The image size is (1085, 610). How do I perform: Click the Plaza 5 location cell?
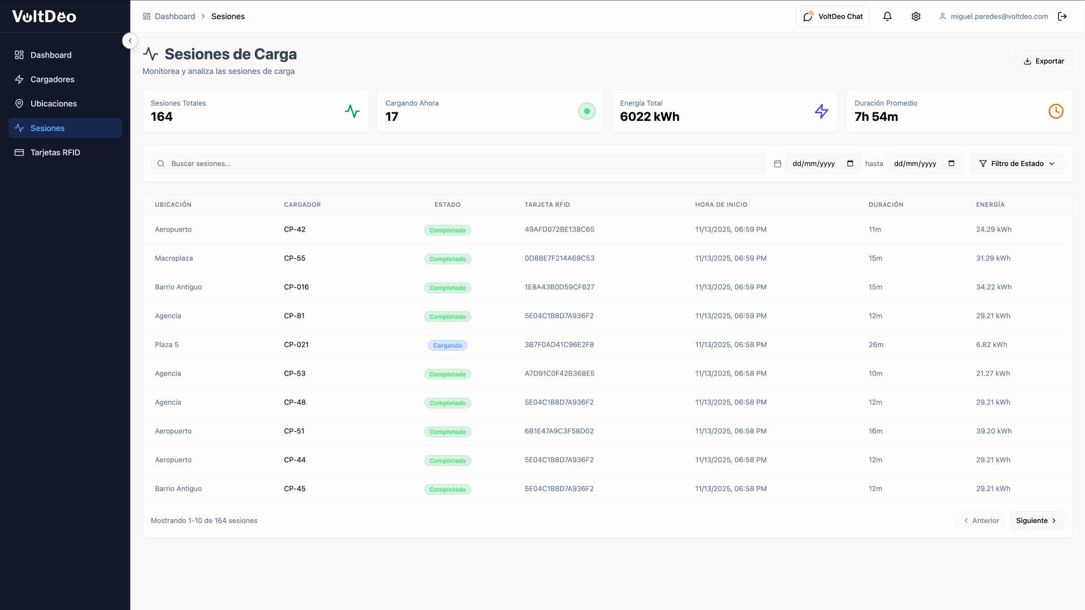point(167,345)
